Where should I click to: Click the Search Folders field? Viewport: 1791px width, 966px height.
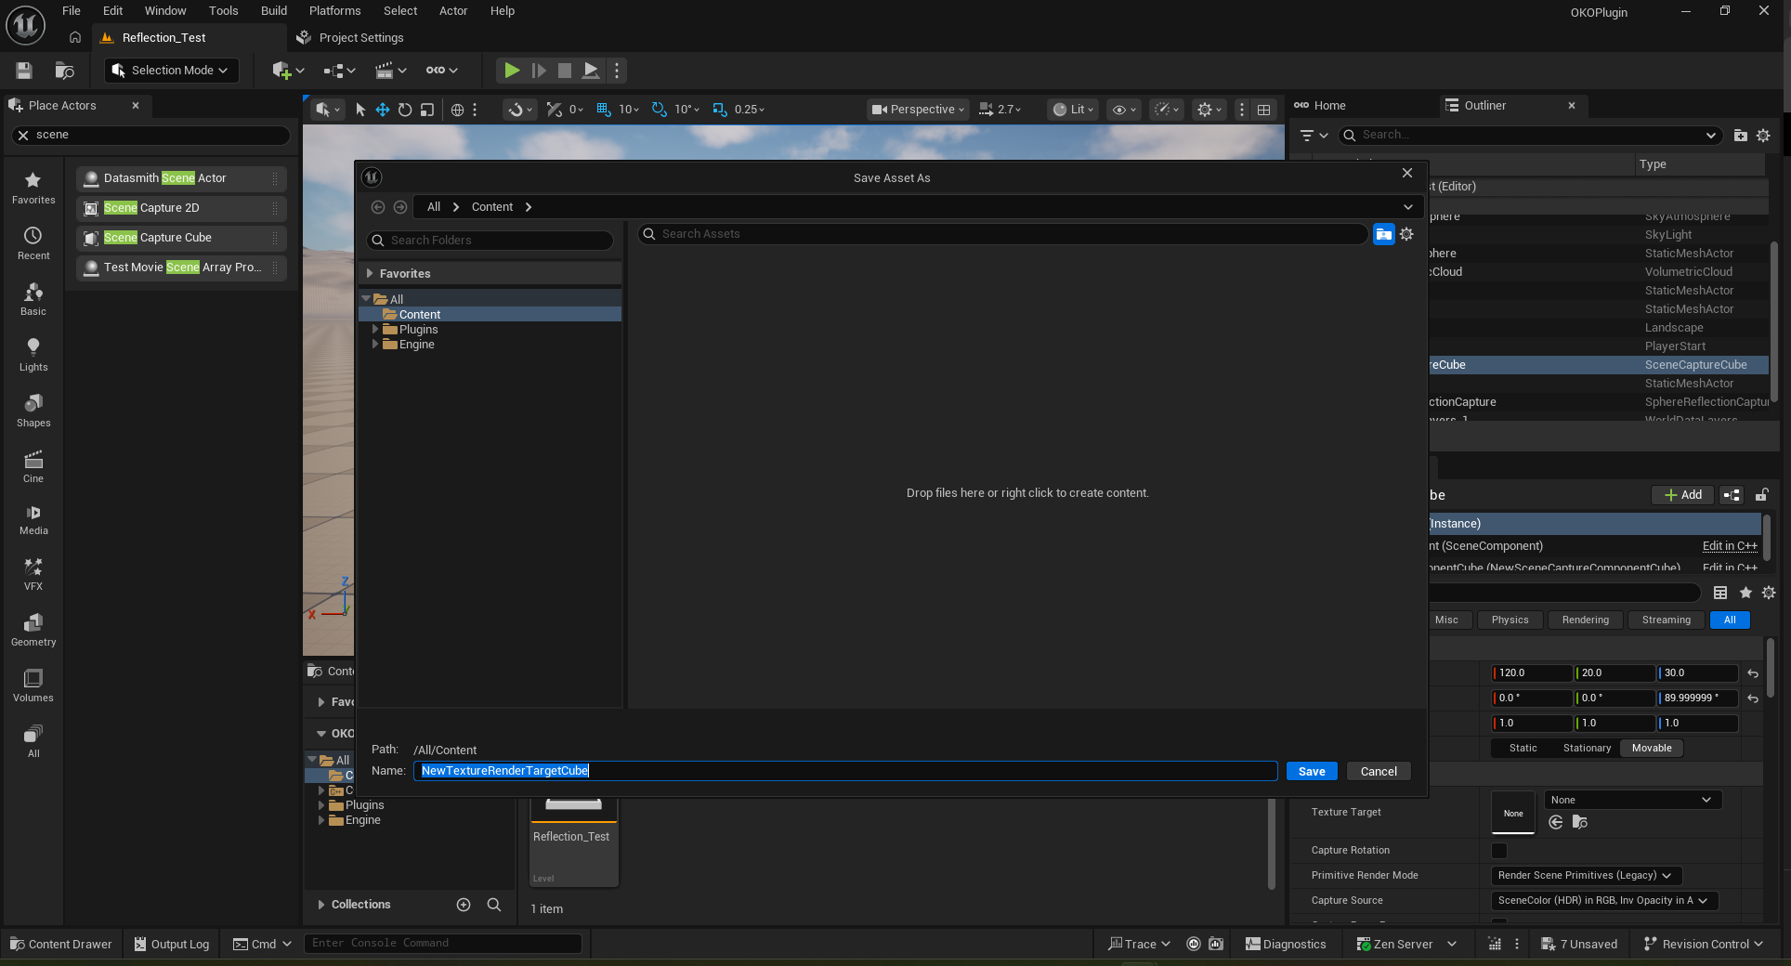490,241
